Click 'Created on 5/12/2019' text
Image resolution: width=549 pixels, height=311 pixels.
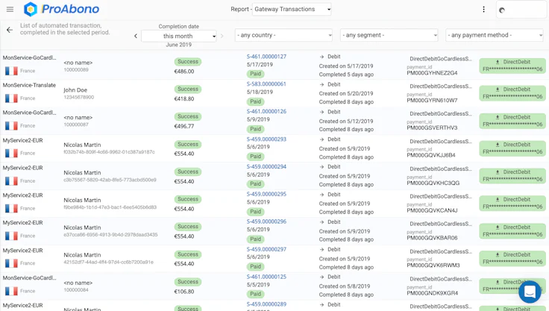pos(346,121)
